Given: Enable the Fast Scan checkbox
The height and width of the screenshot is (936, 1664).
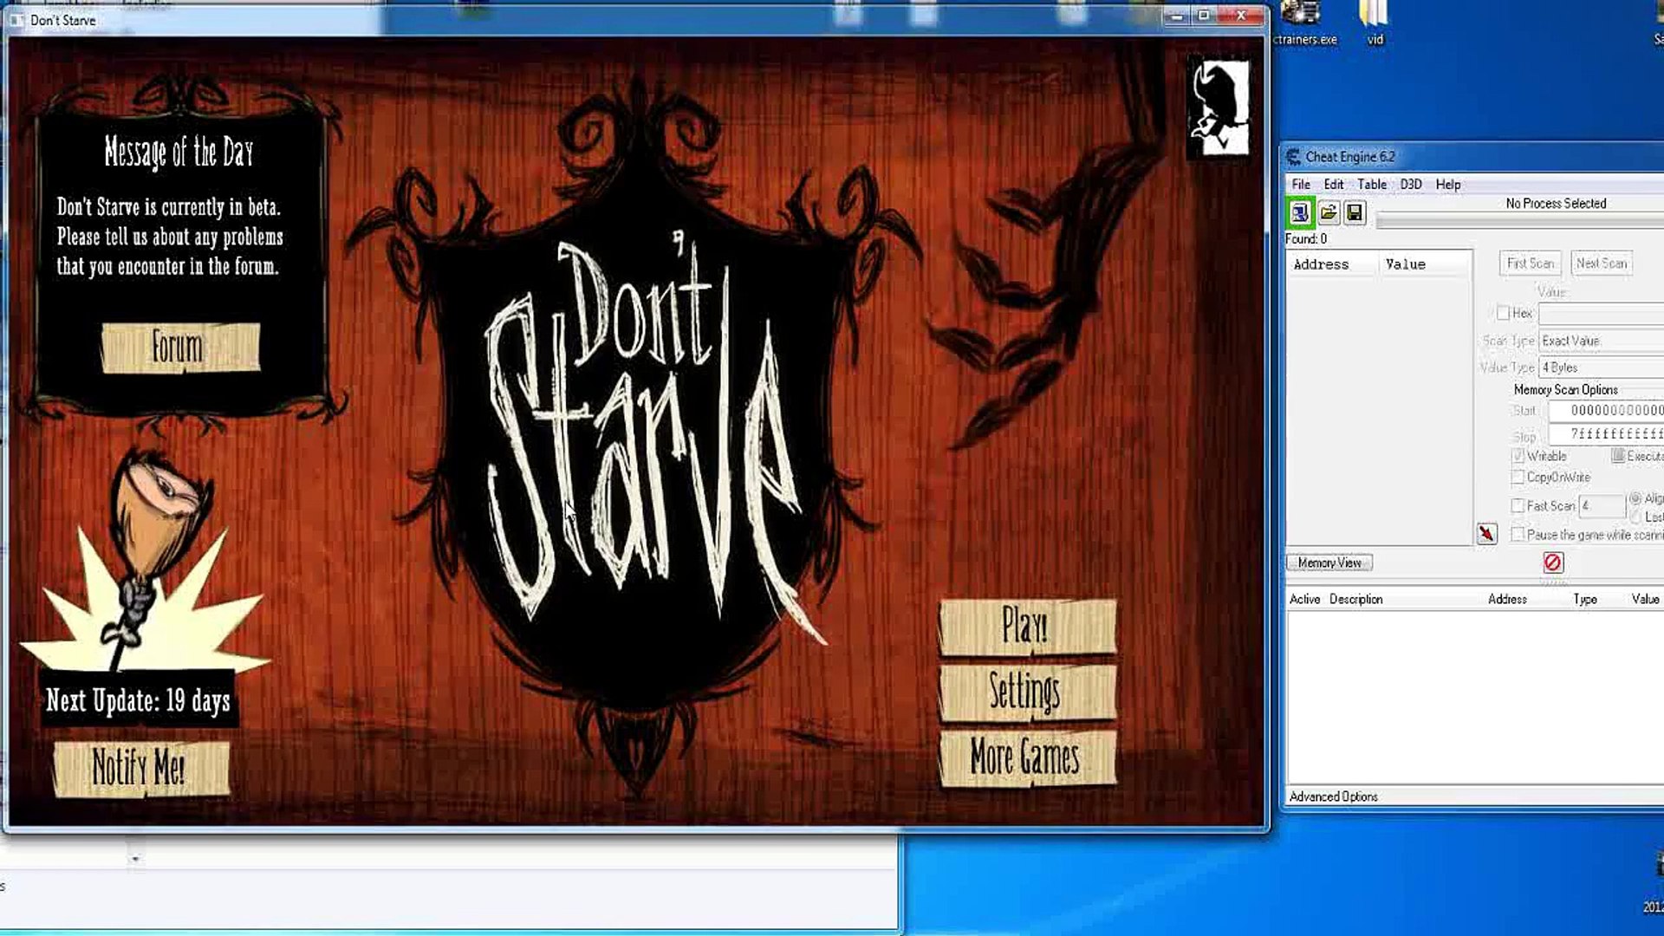Looking at the screenshot, I should pos(1518,506).
